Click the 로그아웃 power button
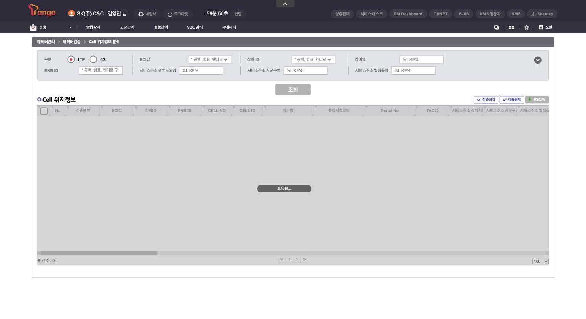Screen dimensions: 586x319 pyautogui.click(x=178, y=14)
